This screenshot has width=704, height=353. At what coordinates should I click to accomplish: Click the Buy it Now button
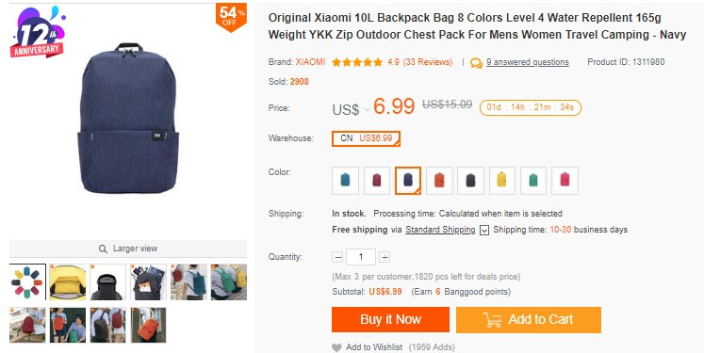pyautogui.click(x=390, y=319)
